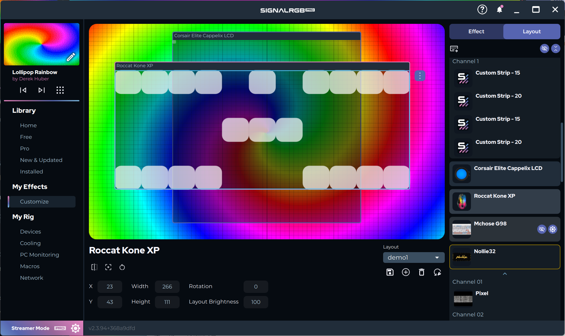This screenshot has height=336, width=565.
Task: Click the device list scrollbar
Action: 562,153
